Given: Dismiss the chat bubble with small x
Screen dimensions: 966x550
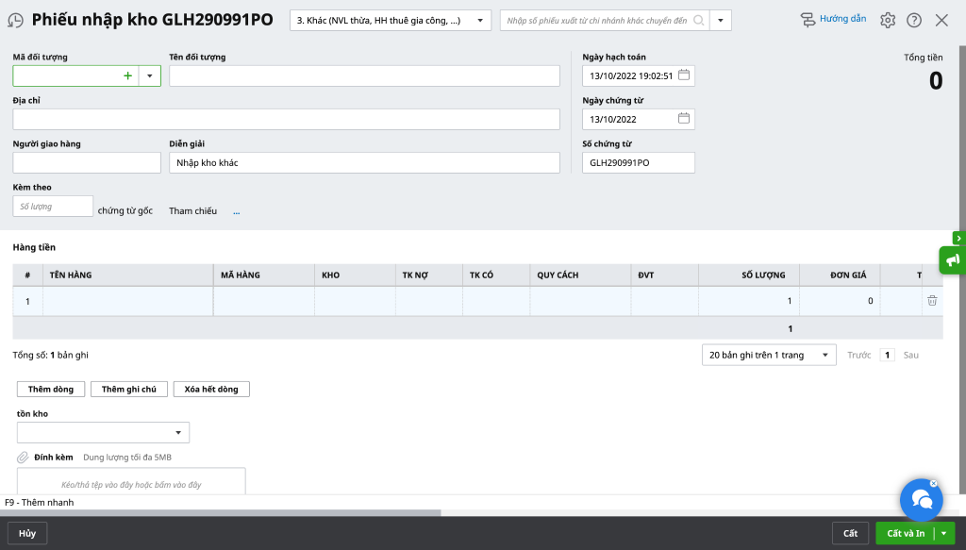Looking at the screenshot, I should point(933,483).
